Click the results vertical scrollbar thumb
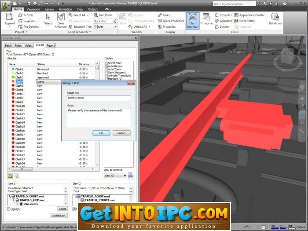The width and height of the screenshot is (308, 231). pos(97,68)
